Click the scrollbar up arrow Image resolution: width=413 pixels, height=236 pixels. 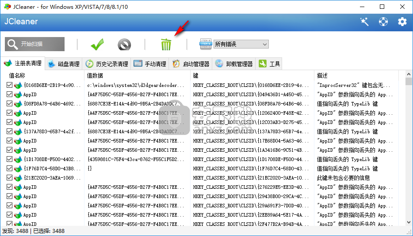point(409,74)
